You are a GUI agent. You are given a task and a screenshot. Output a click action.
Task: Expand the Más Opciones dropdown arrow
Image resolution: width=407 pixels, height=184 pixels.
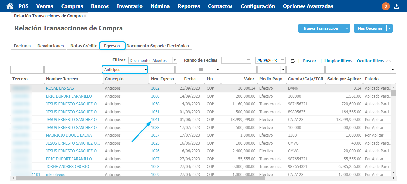pyautogui.click(x=389, y=29)
